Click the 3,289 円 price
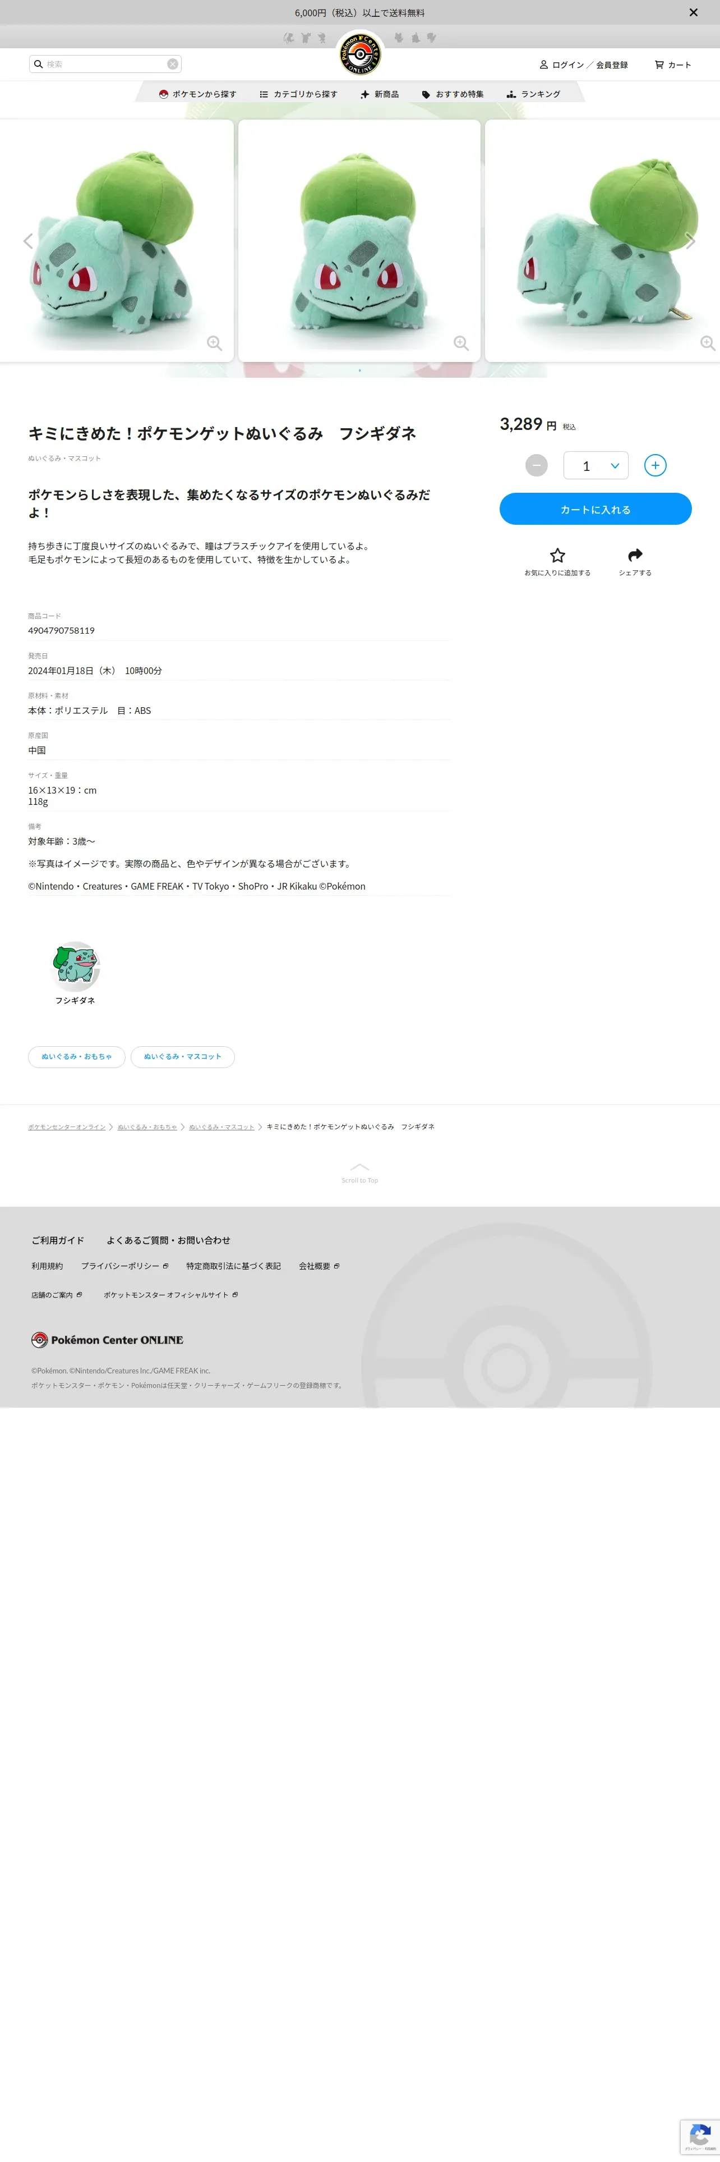This screenshot has width=720, height=2162. tap(528, 424)
